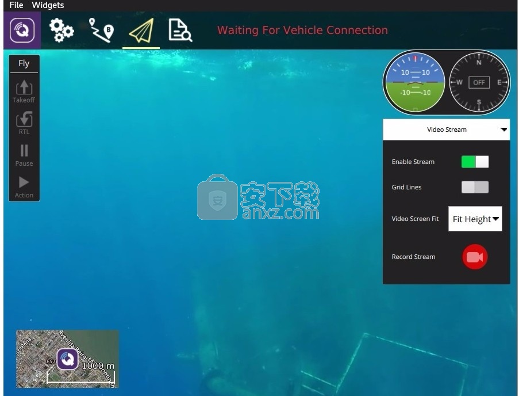Open the Action menu button
The image size is (519, 396).
[24, 187]
